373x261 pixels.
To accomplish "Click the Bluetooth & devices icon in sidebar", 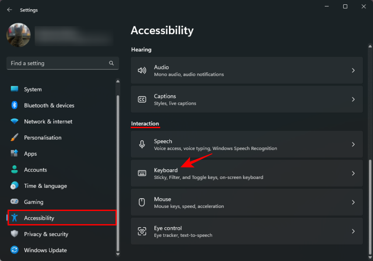I will (16, 105).
